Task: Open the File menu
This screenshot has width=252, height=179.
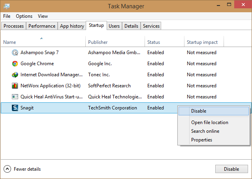Action: pos(7,16)
